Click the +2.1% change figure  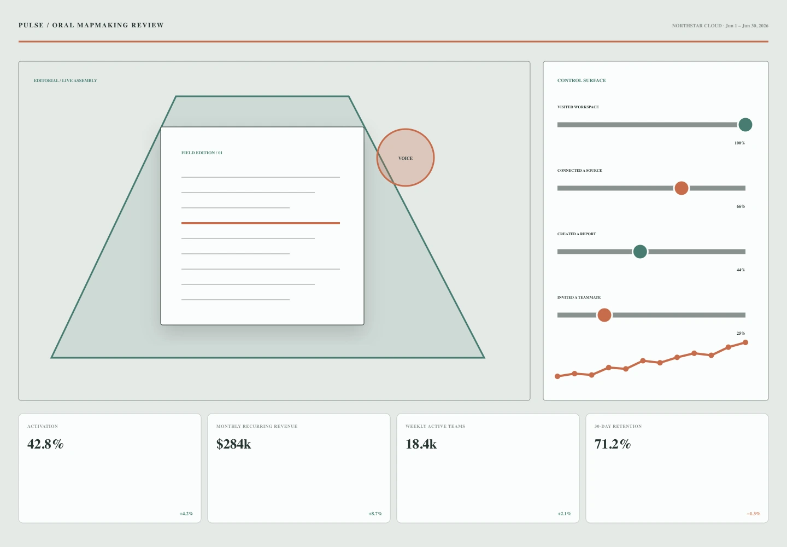point(565,514)
